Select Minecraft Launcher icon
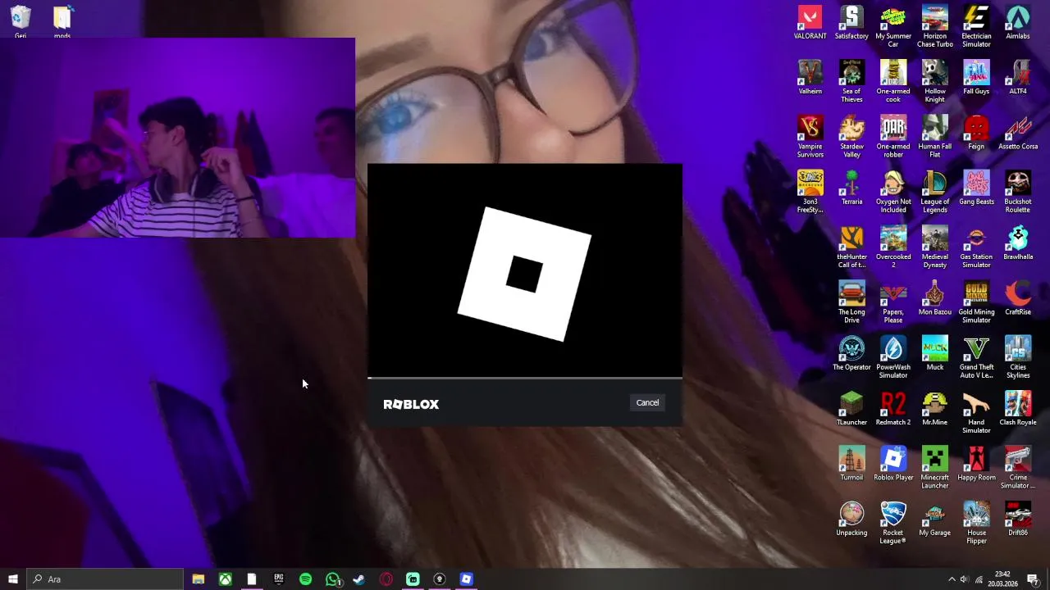1050x590 pixels. [x=935, y=467]
